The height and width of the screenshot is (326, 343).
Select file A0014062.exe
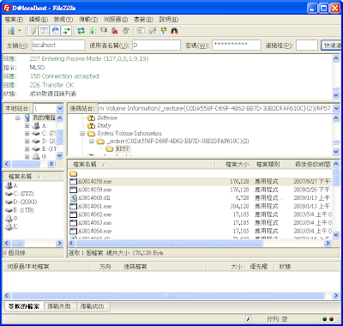tap(94, 214)
